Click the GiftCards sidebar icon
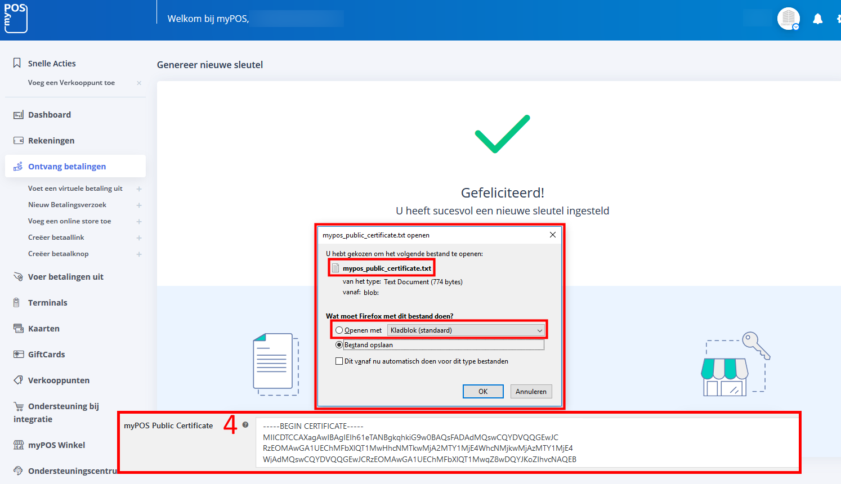This screenshot has height=484, width=841. pyautogui.click(x=18, y=355)
